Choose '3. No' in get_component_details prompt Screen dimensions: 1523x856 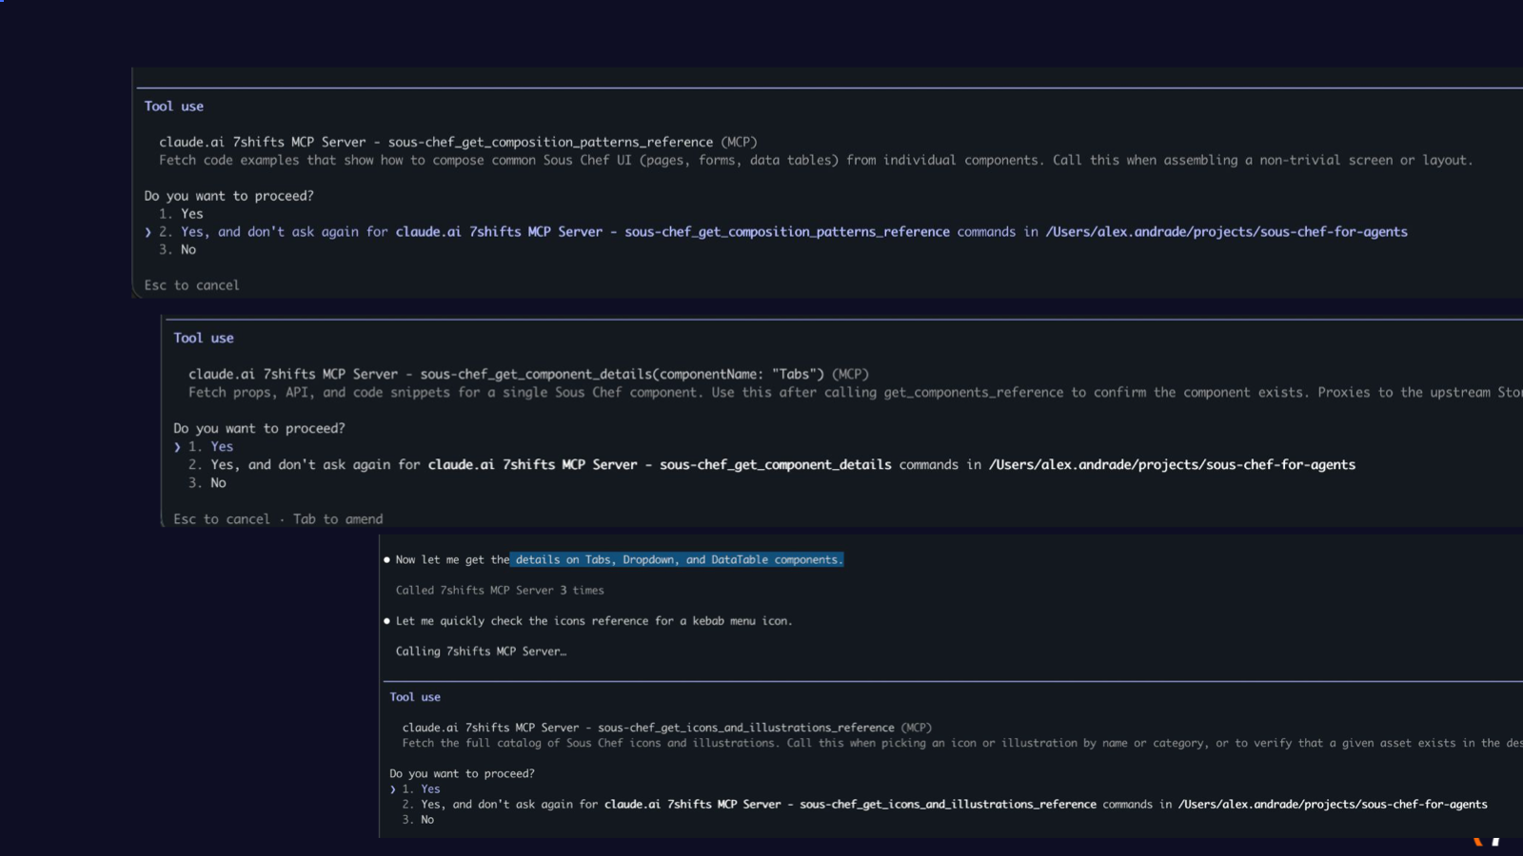click(x=207, y=483)
